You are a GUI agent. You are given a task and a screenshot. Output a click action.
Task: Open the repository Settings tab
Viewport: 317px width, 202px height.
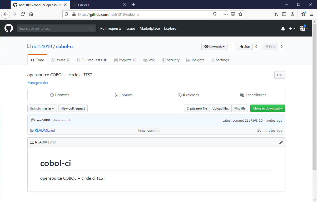pyautogui.click(x=220, y=60)
